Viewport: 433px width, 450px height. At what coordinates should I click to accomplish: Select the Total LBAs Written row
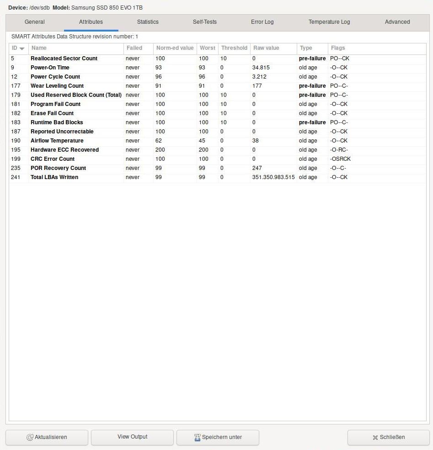217,177
